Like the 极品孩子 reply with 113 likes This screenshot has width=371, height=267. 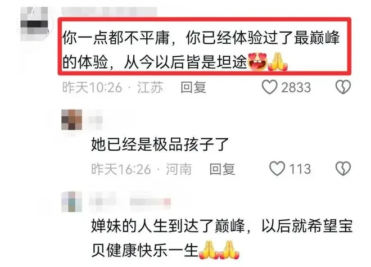277,169
